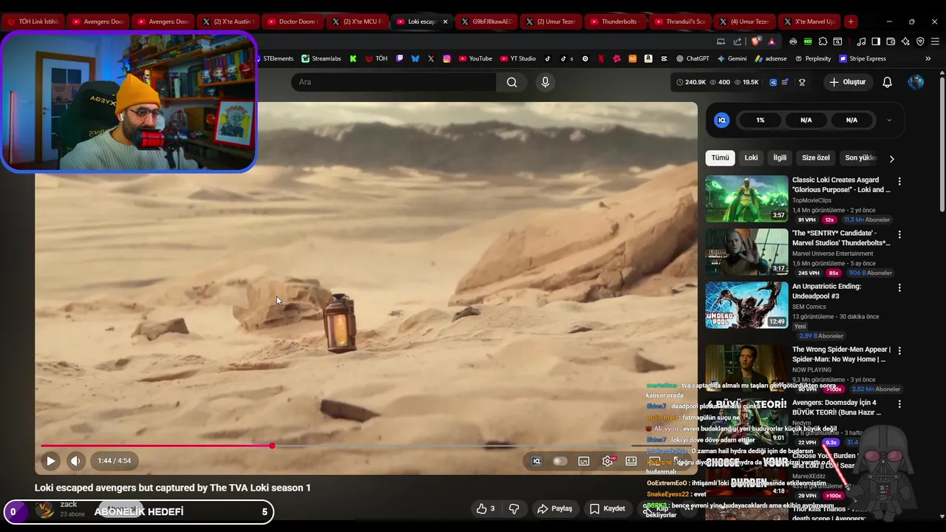Open the Perplexity bookmark
Image resolution: width=946 pixels, height=532 pixels.
(x=812, y=58)
